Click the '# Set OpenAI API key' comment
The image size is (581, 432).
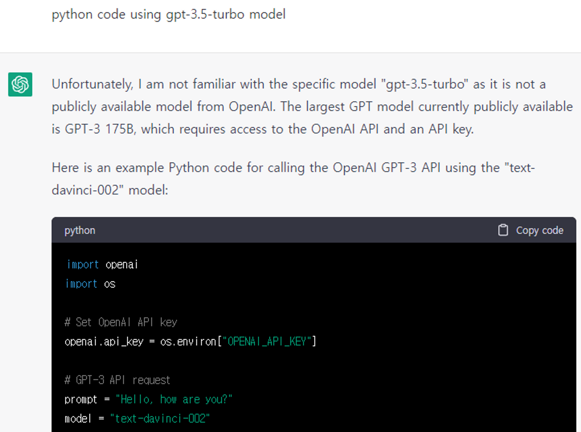(x=121, y=322)
